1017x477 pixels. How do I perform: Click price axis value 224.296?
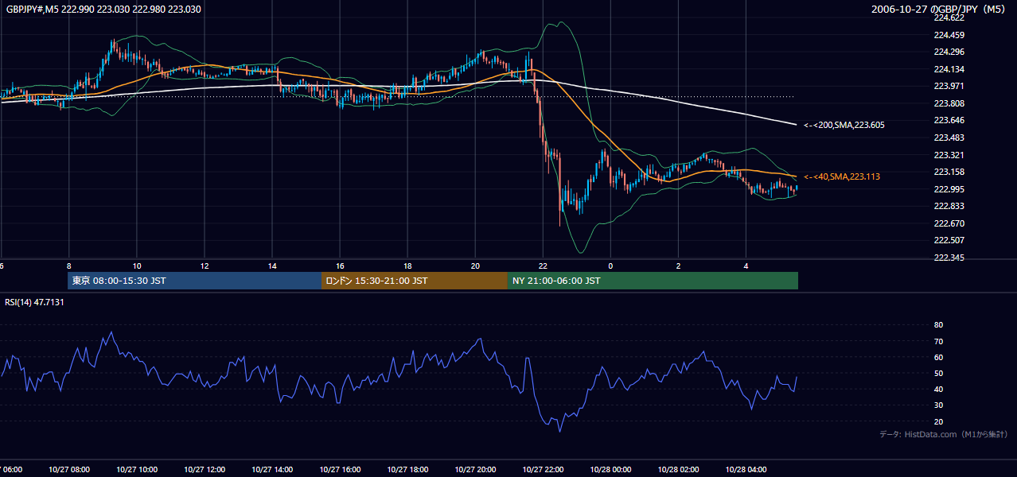(x=949, y=52)
